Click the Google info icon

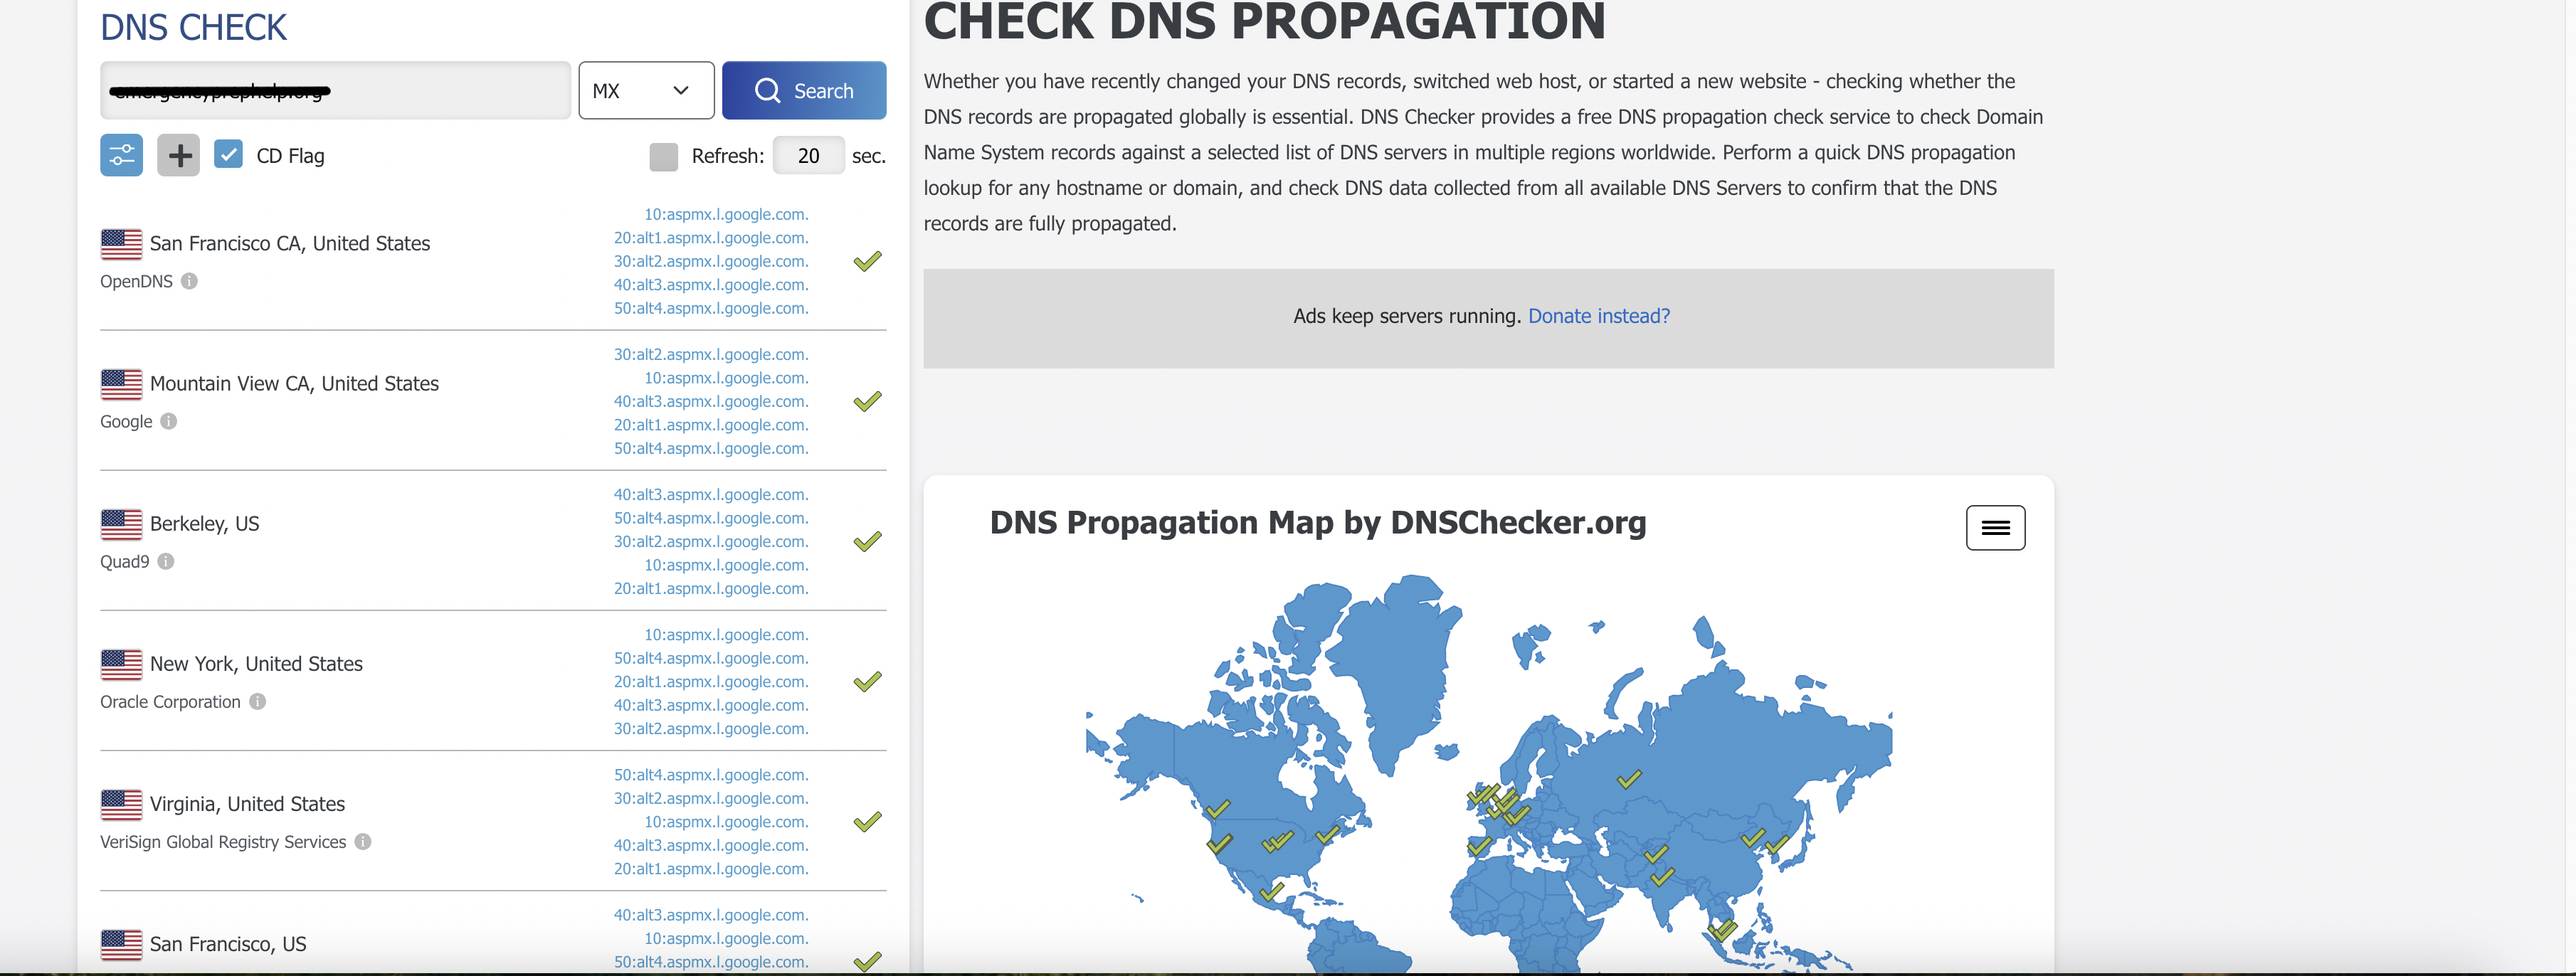(x=169, y=421)
